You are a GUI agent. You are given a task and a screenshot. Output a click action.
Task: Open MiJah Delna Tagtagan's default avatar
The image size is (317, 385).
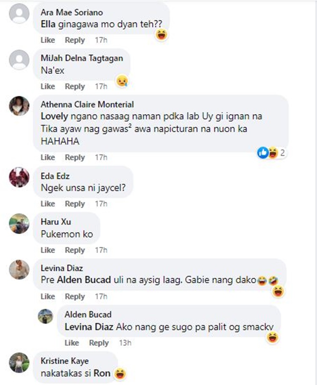pyautogui.click(x=19, y=60)
